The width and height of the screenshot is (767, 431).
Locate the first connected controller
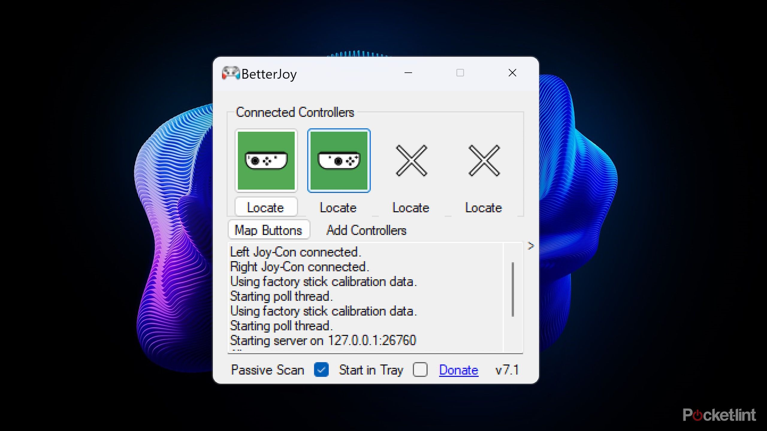(x=266, y=207)
